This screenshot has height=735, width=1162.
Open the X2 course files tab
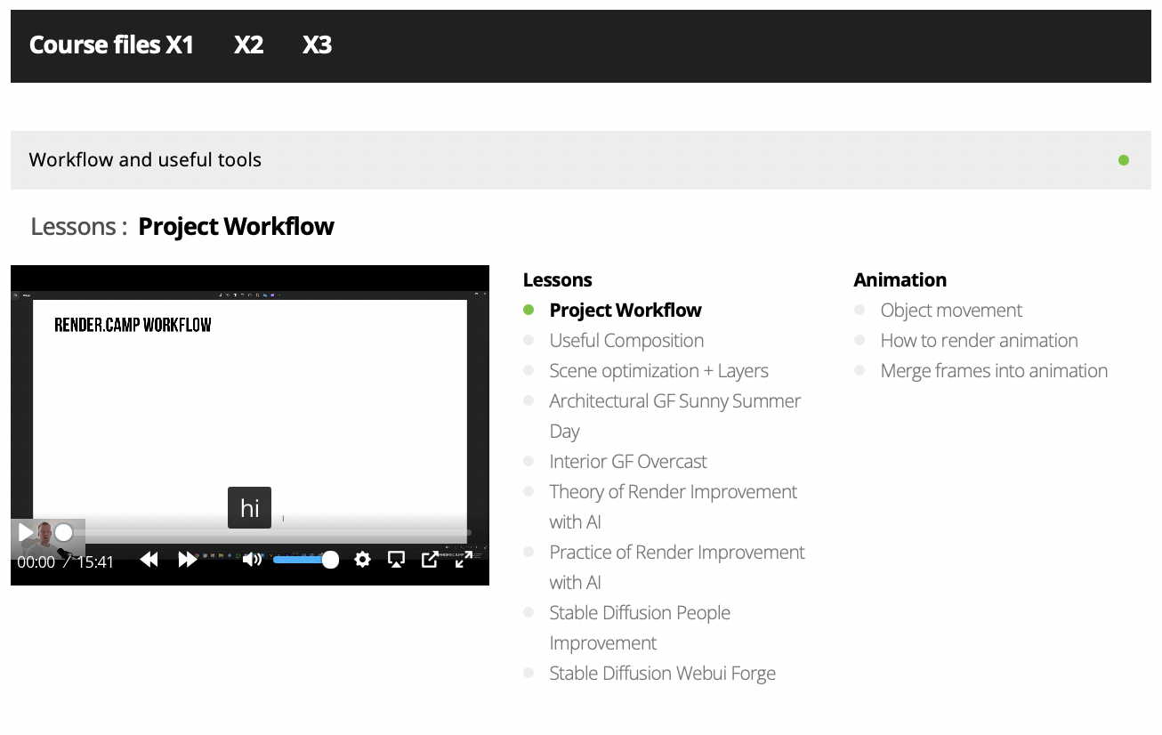point(248,44)
